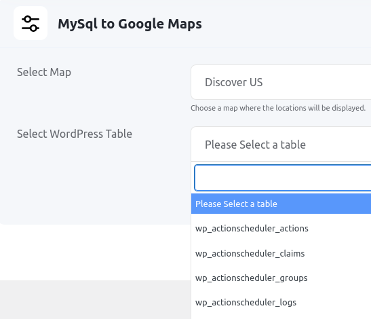Image resolution: width=371 pixels, height=319 pixels.
Task: Select wp_actionscheduler_claims table option
Action: 281,253
